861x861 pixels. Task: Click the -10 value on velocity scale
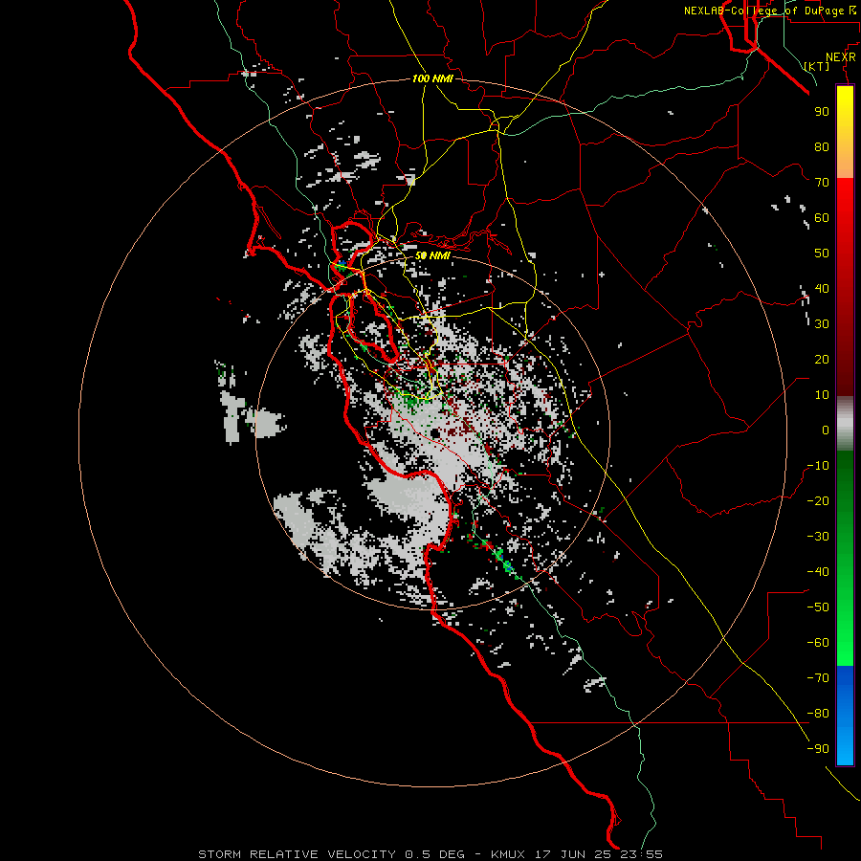(x=818, y=466)
